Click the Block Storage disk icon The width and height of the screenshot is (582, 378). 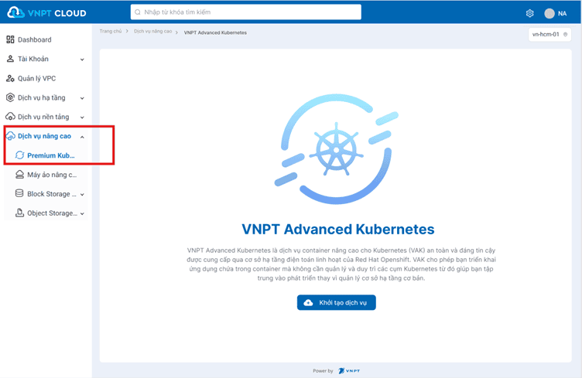click(20, 194)
